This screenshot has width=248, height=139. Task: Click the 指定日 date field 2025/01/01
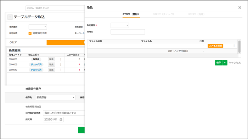[53, 120]
